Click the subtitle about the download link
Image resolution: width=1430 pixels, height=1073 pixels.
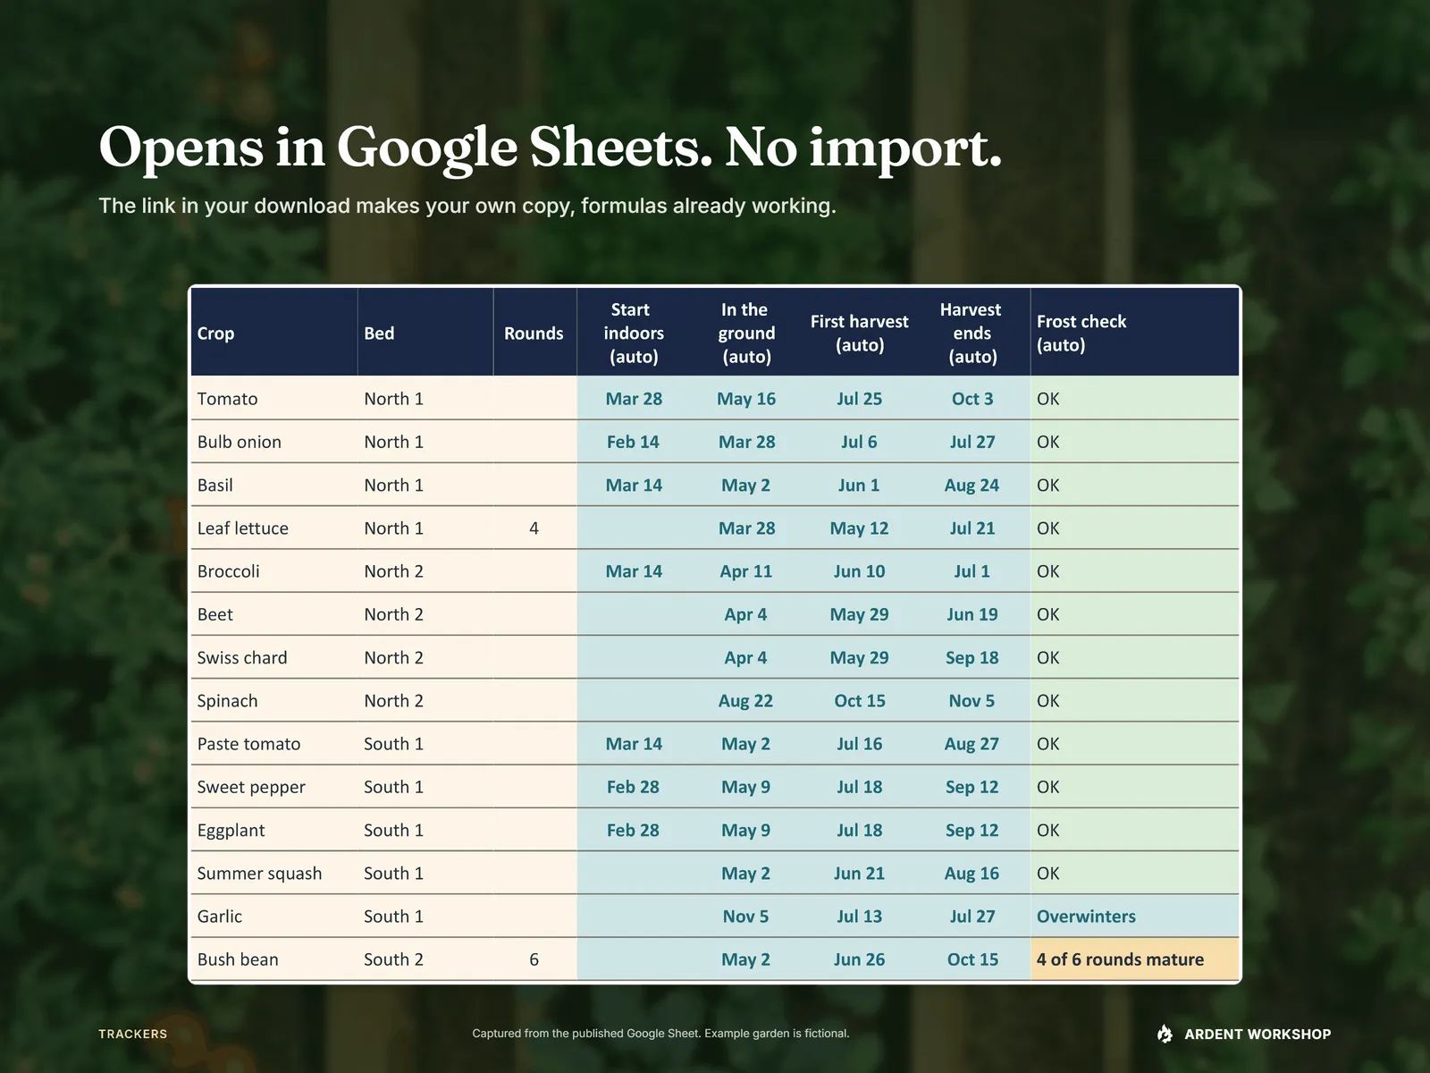[467, 206]
